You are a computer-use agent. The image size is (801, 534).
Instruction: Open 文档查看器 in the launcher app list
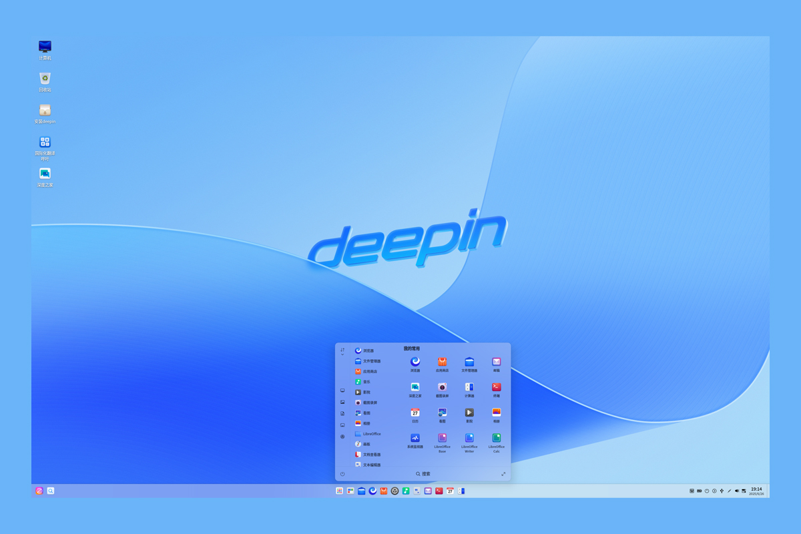click(x=368, y=455)
